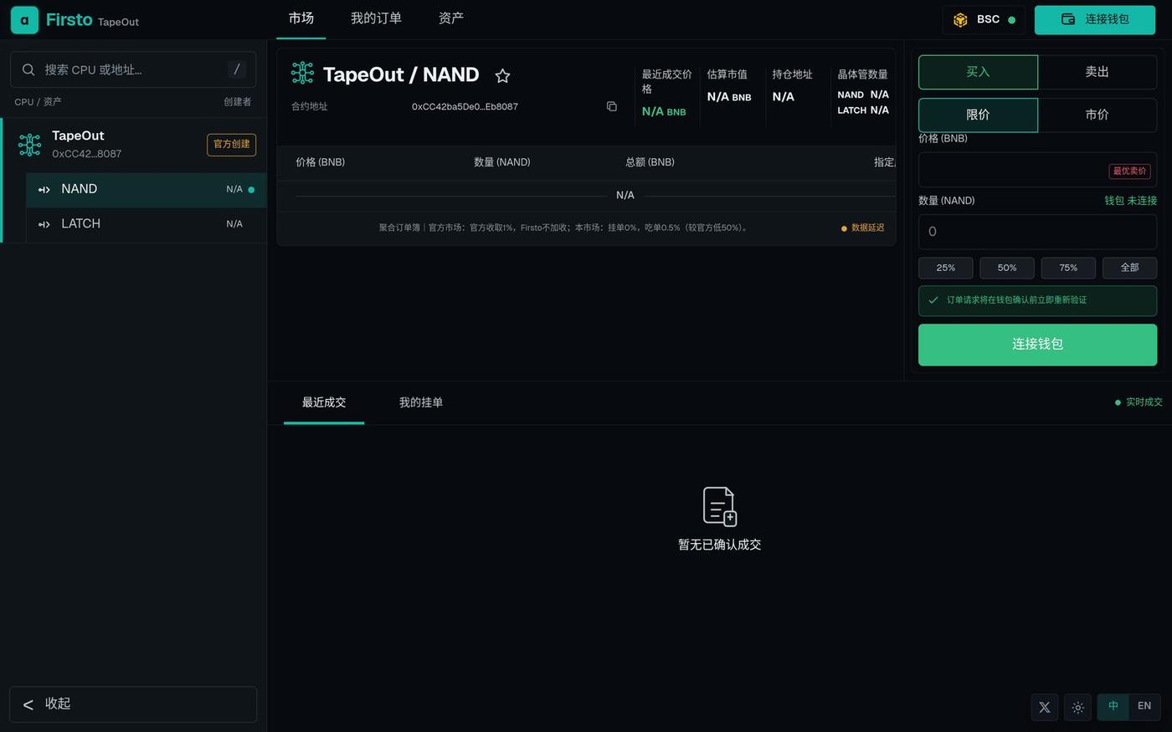Select the TapeOut CPU row
Viewport: 1172px width, 732px height.
point(135,144)
